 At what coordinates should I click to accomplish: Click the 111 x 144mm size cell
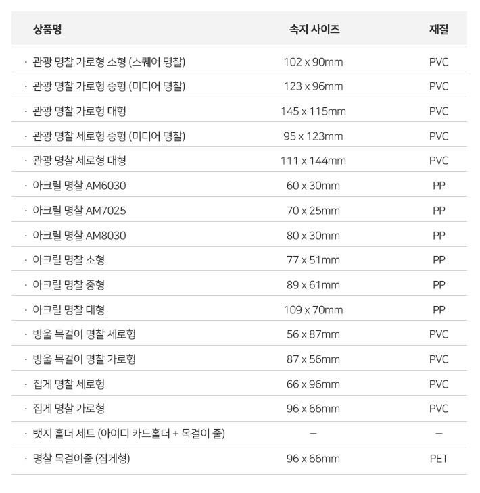(x=313, y=161)
